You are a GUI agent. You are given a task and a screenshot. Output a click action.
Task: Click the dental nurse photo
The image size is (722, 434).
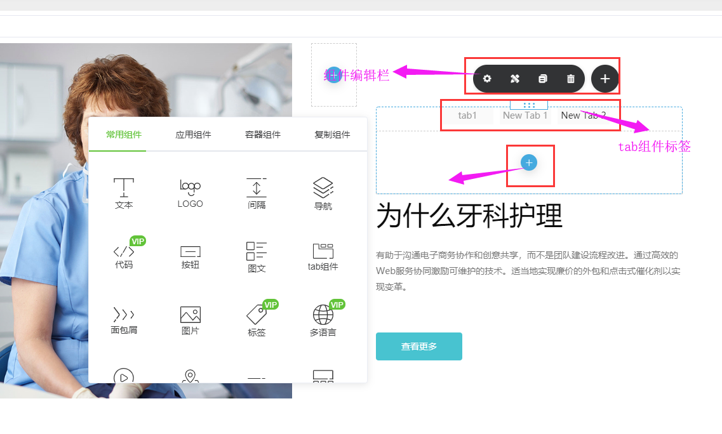pyautogui.click(x=146, y=221)
